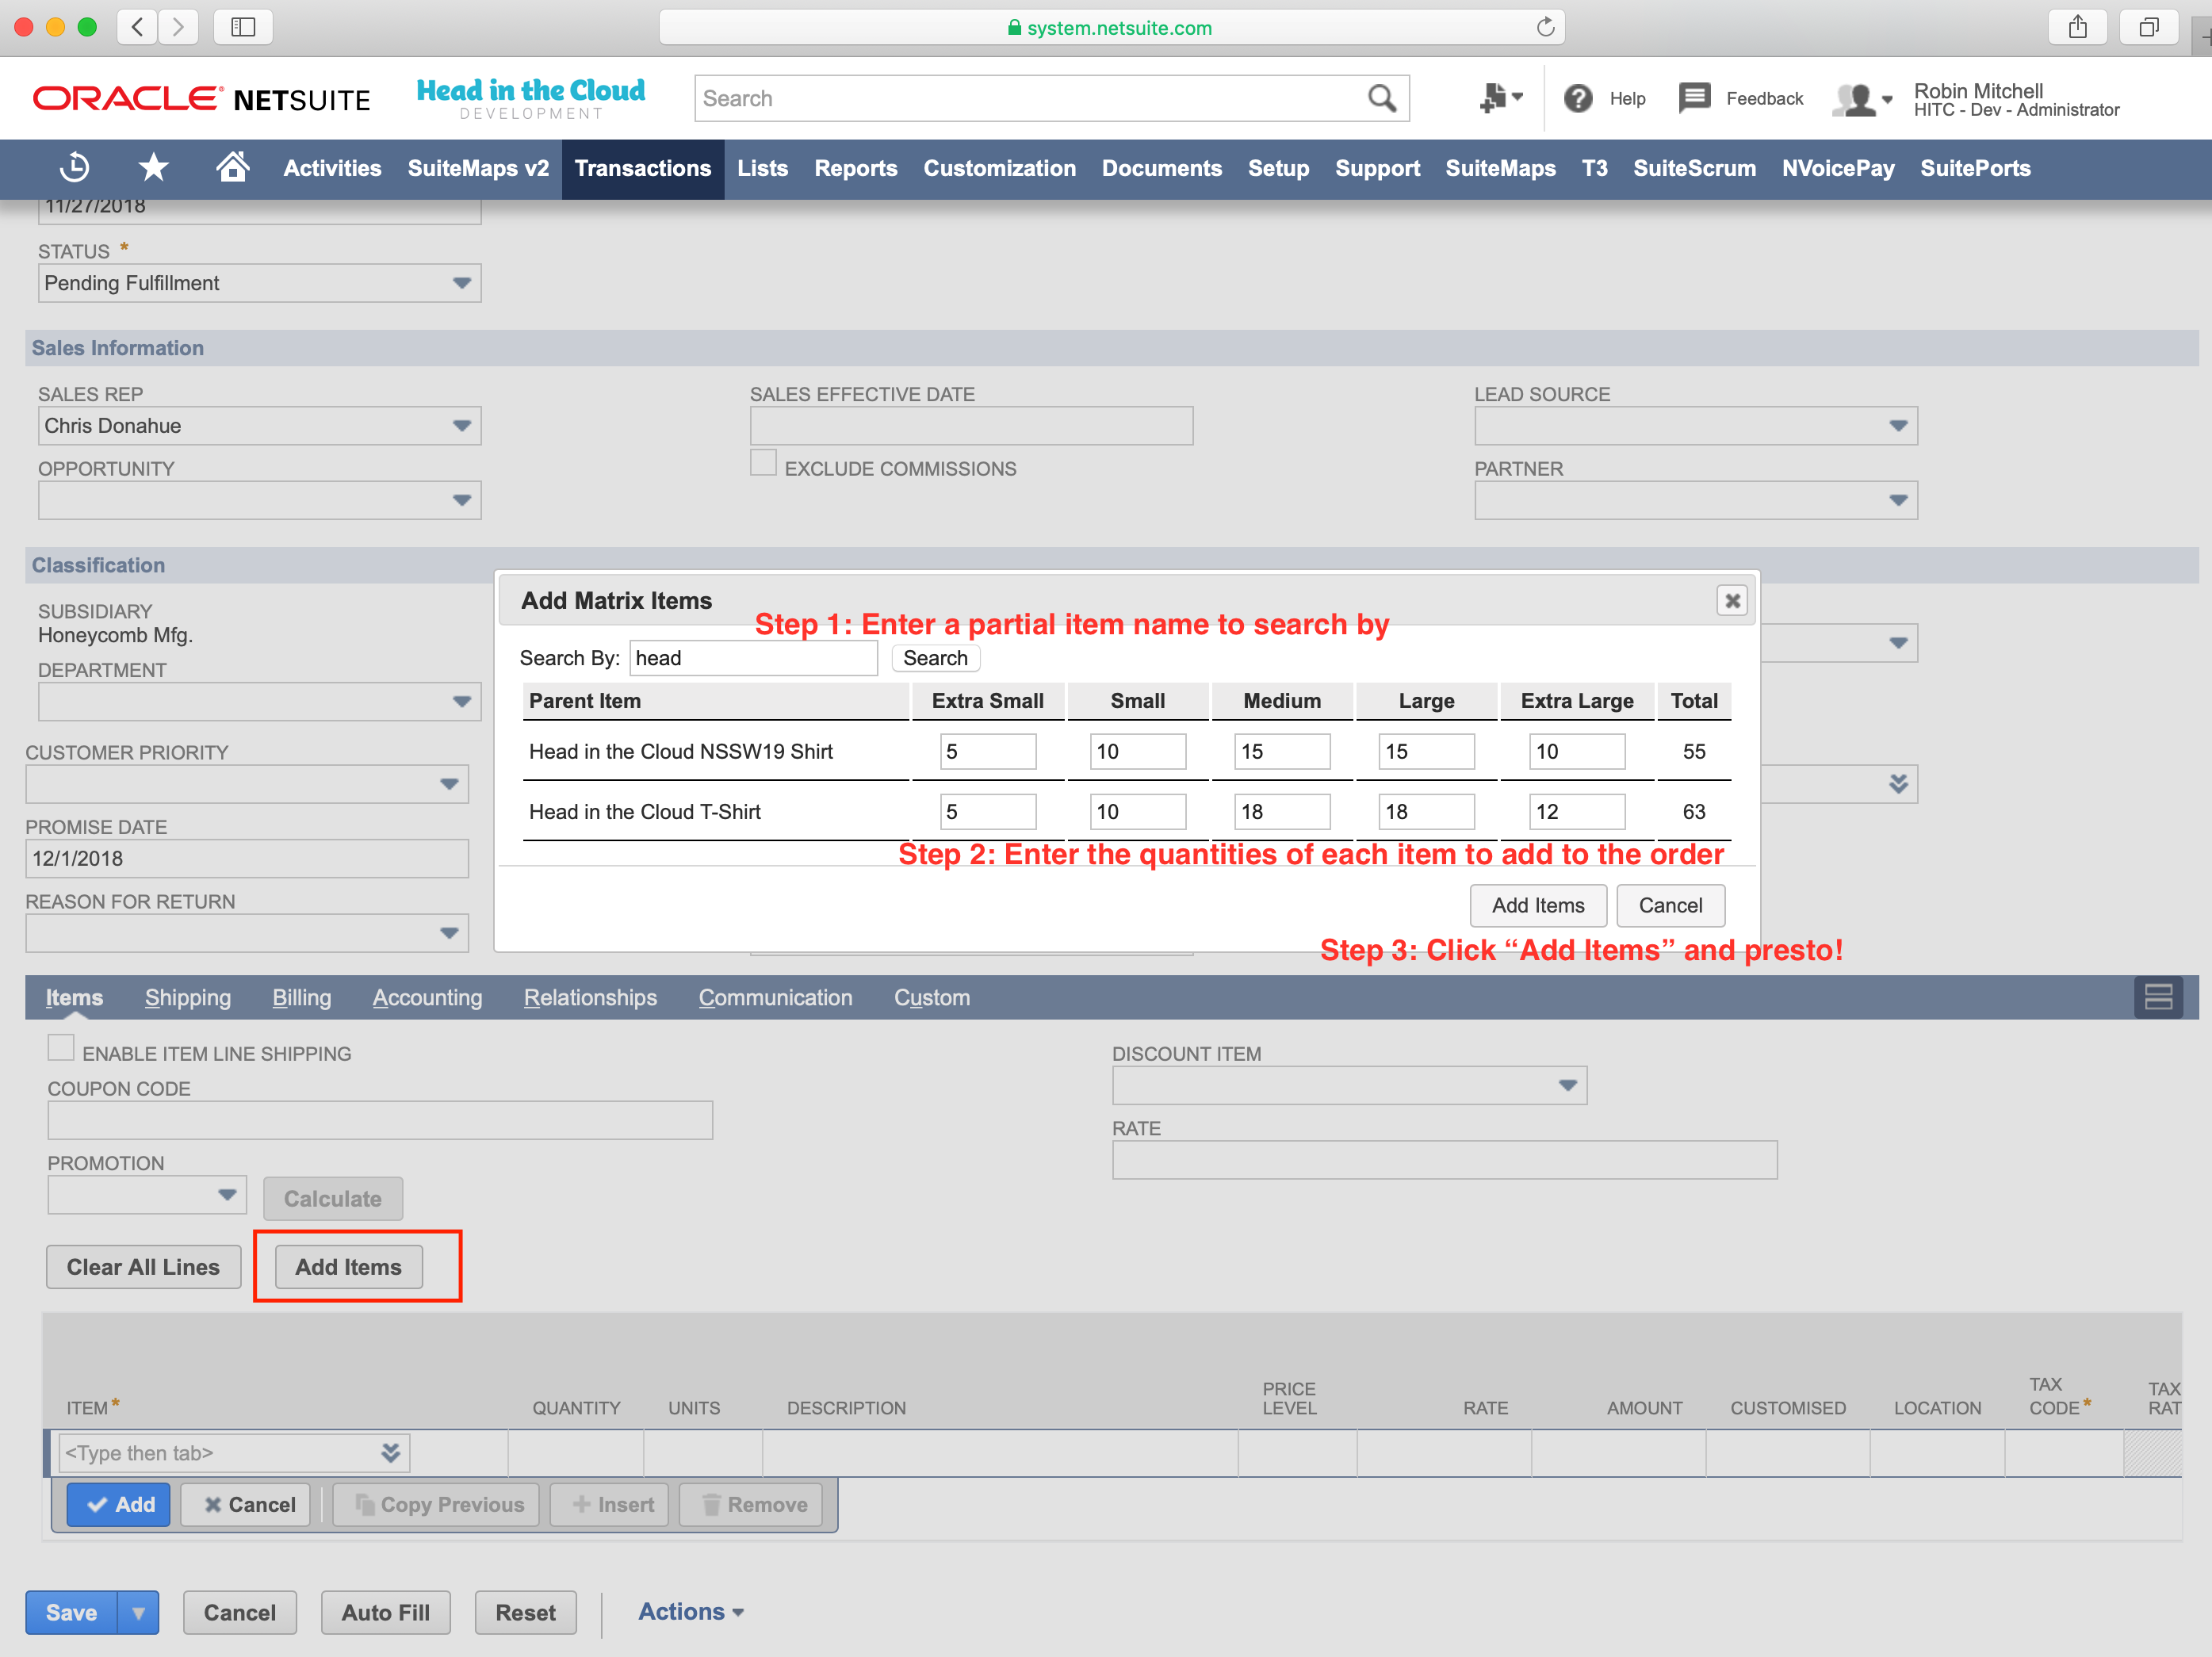Open the Save button dropdown arrow
2212x1657 pixels.
[x=139, y=1612]
